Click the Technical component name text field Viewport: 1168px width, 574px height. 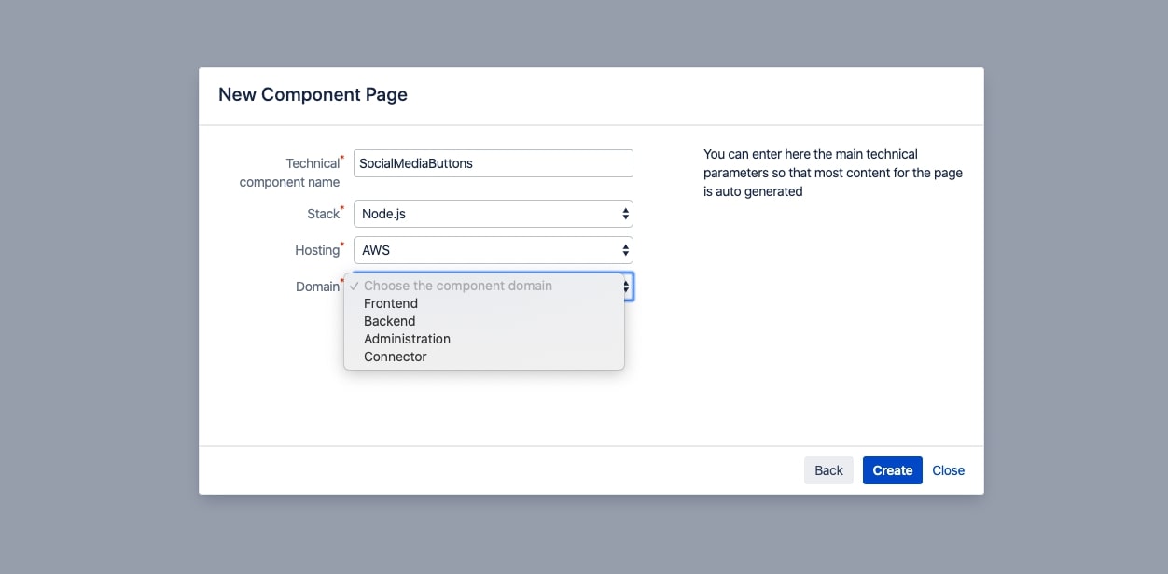(493, 163)
